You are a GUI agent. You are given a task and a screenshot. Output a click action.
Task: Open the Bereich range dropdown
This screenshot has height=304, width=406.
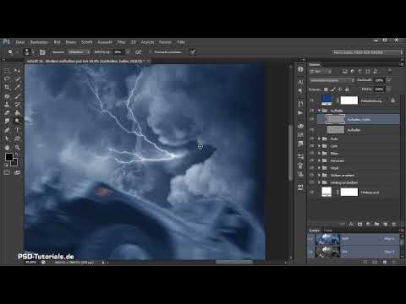coord(79,52)
